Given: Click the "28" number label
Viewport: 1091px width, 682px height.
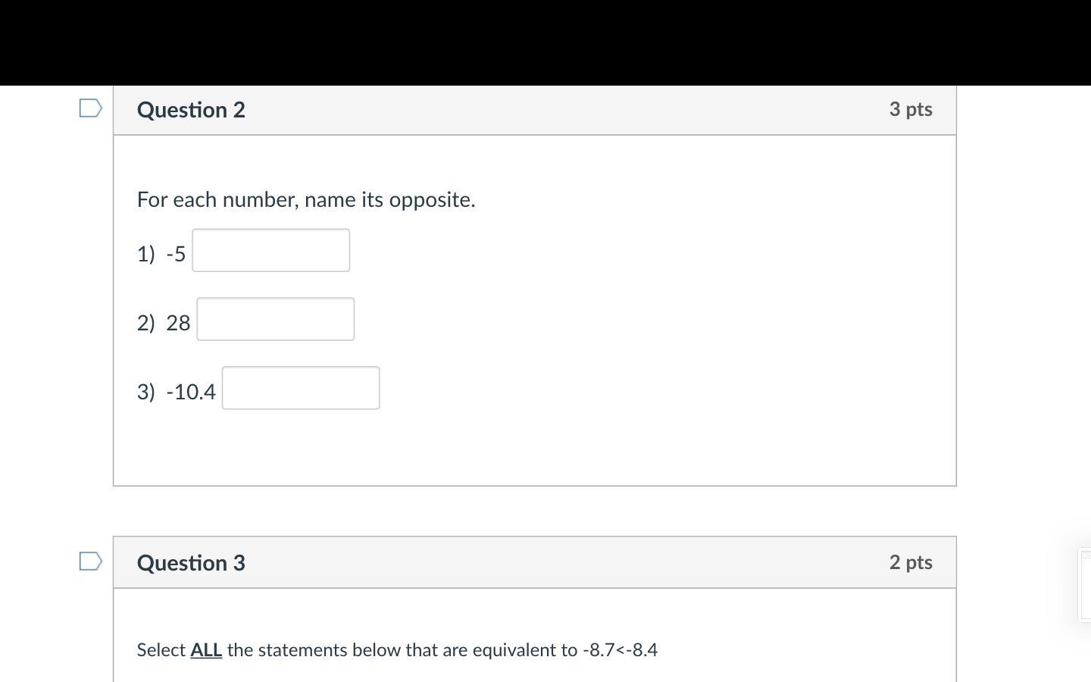Looking at the screenshot, I should [178, 323].
